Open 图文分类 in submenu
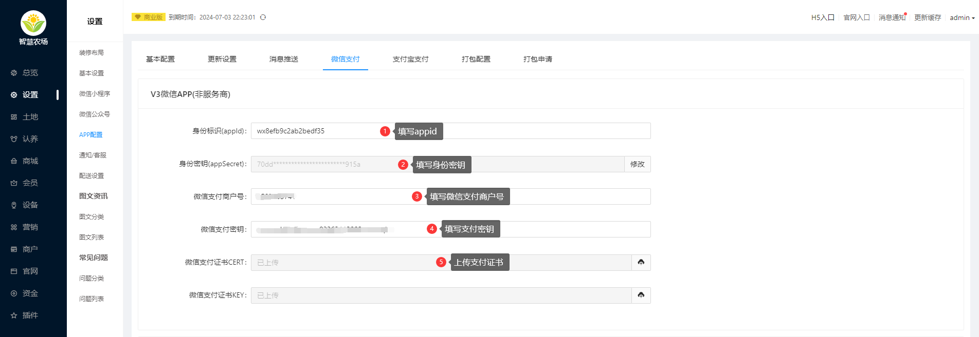Viewport: 979px width, 337px height. coord(92,217)
